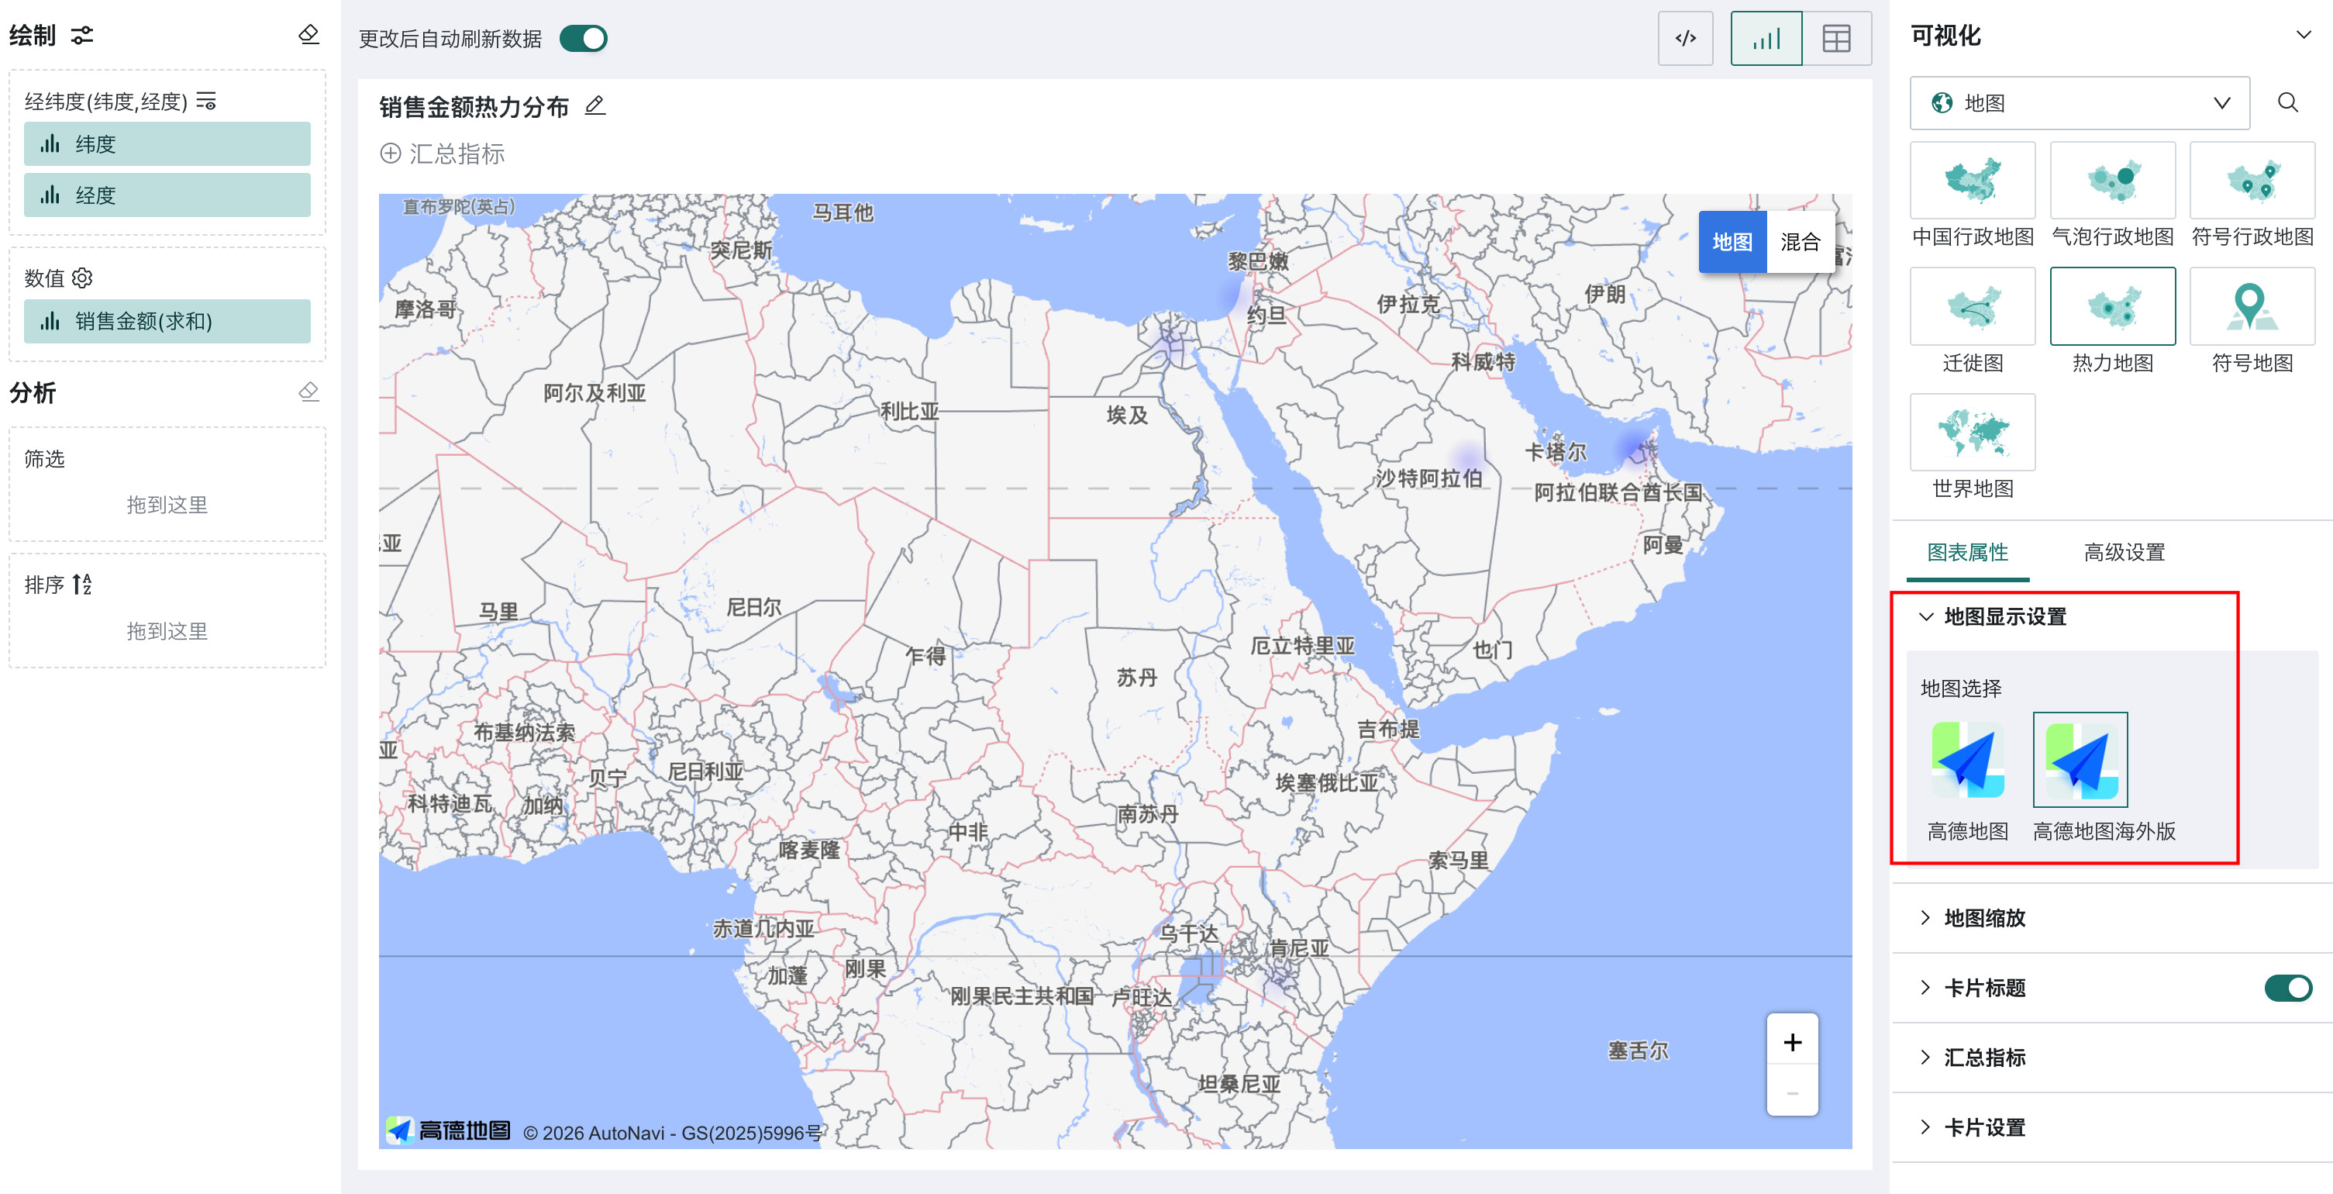Click the 纬度 field pill
Viewport: 2333px width, 1194px height.
tap(167, 143)
